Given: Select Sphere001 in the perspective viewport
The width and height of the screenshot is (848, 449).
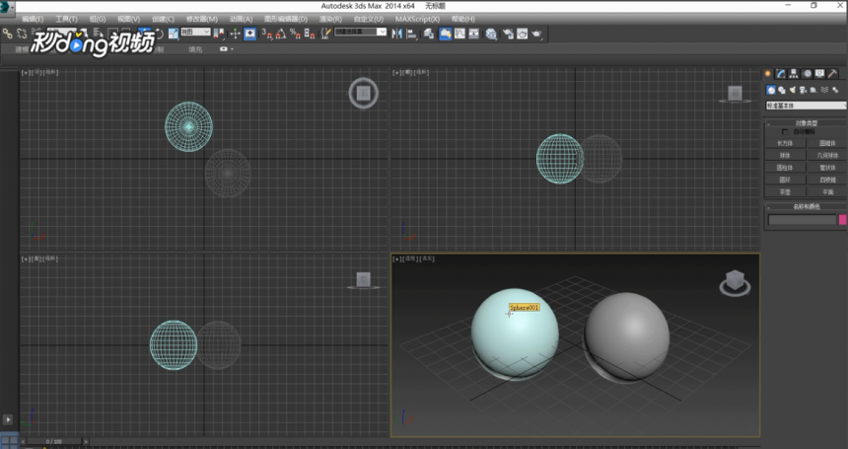Looking at the screenshot, I should click(x=515, y=333).
